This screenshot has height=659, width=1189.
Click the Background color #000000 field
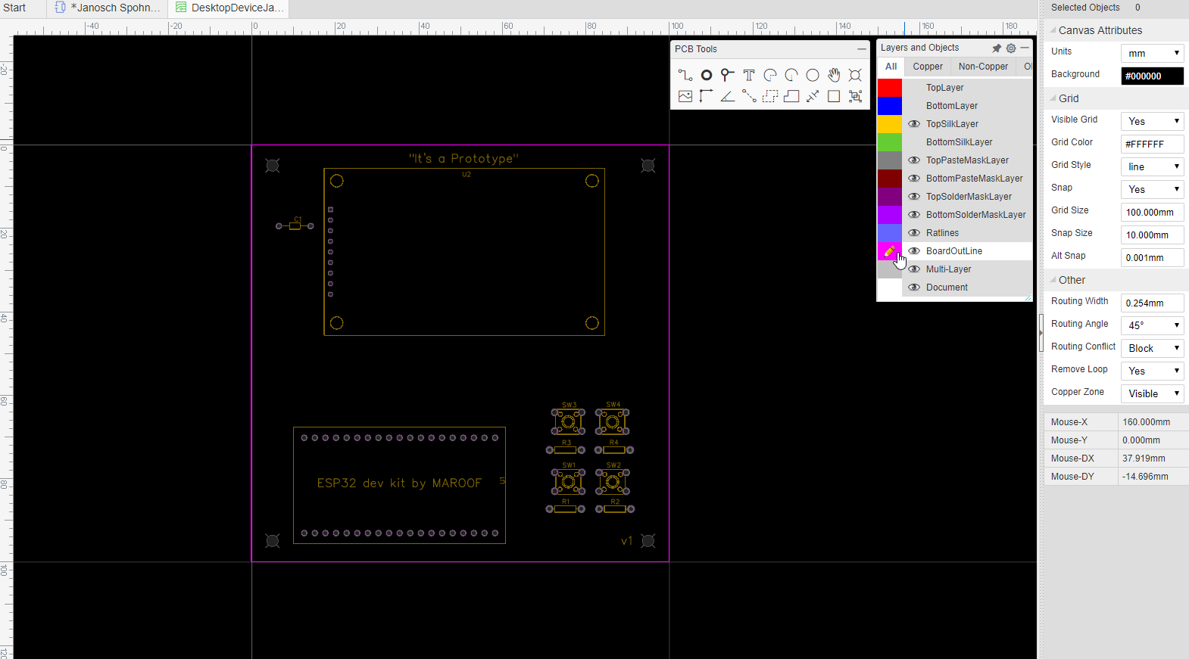click(x=1152, y=76)
